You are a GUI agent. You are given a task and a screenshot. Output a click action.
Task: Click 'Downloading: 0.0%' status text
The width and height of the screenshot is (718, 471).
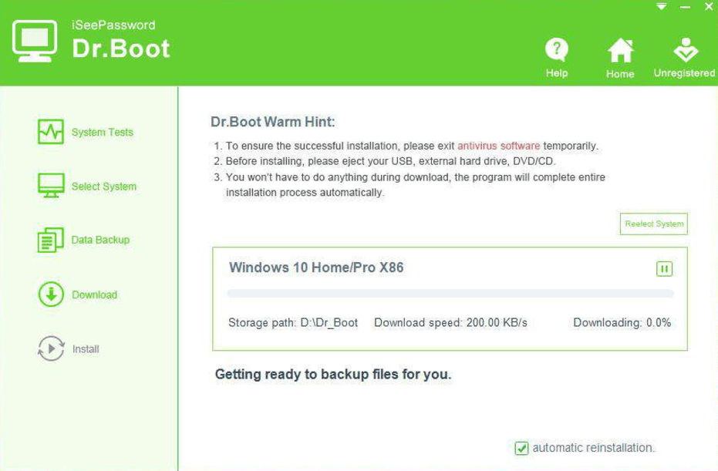click(622, 323)
